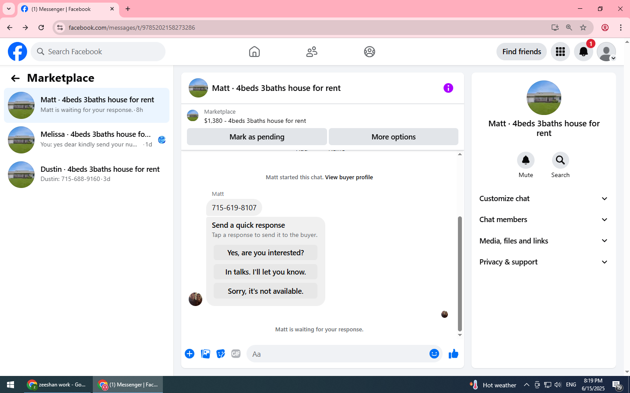630x393 pixels.
Task: Expand Customize chat section
Action: click(544, 198)
